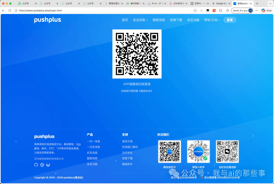Open the 首页 navigation item
Viewport: 274px width, 184px height.
pos(125,20)
